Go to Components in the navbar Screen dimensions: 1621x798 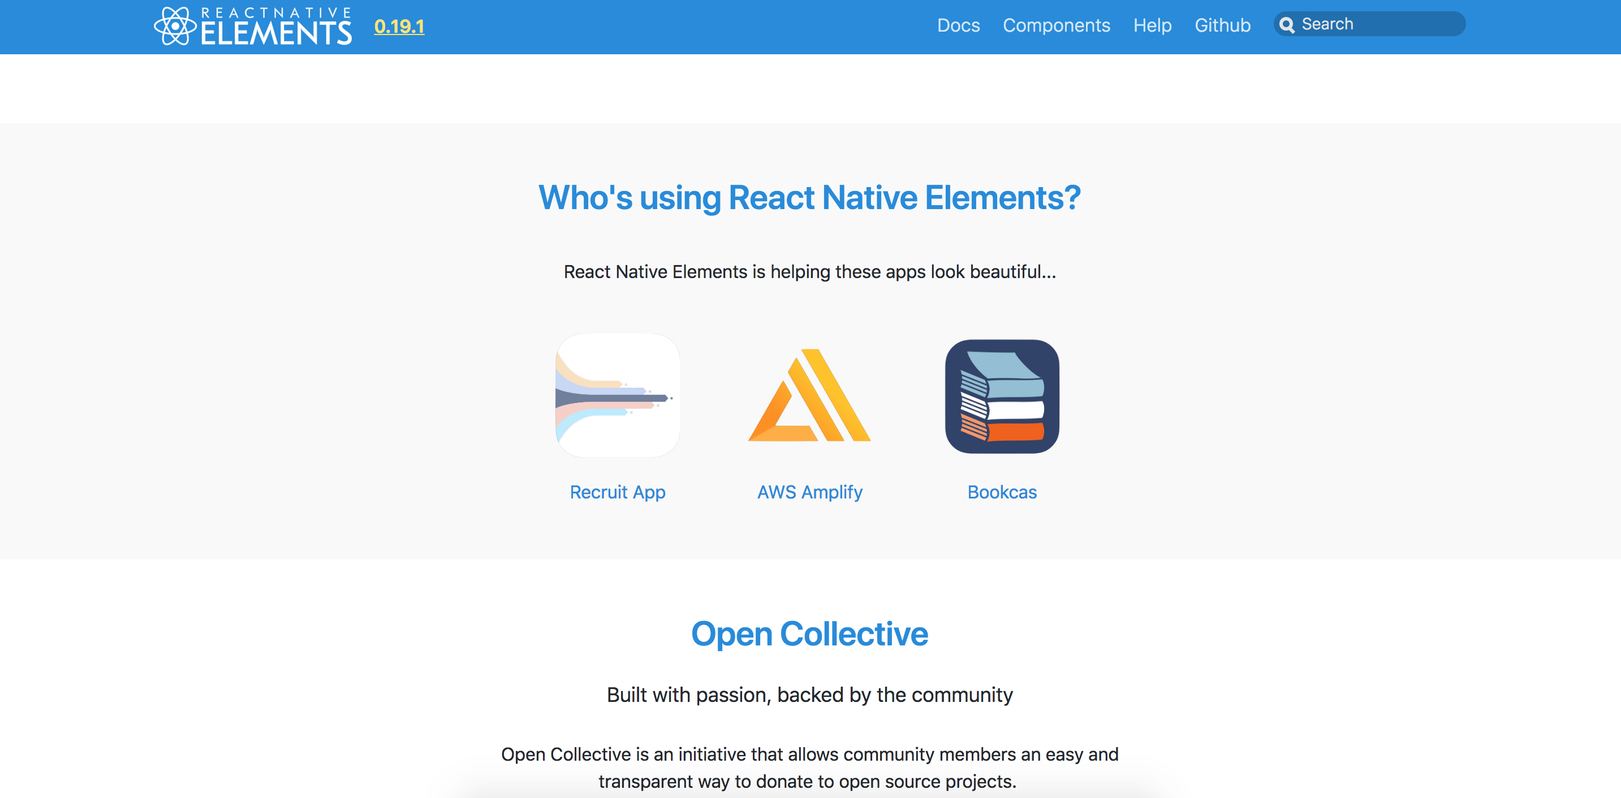[1056, 25]
